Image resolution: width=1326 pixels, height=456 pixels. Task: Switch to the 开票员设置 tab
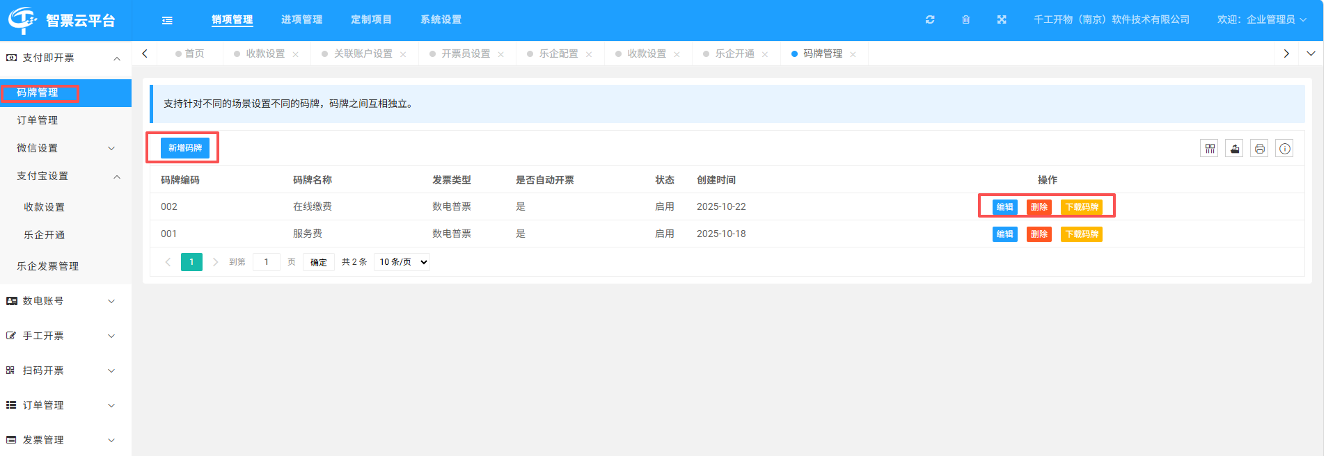click(x=466, y=54)
